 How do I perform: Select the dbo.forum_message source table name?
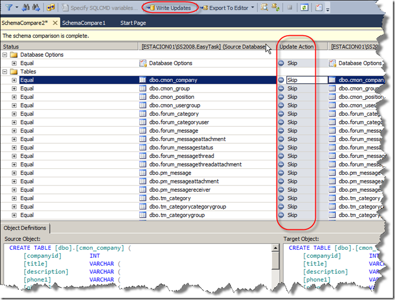(x=174, y=131)
